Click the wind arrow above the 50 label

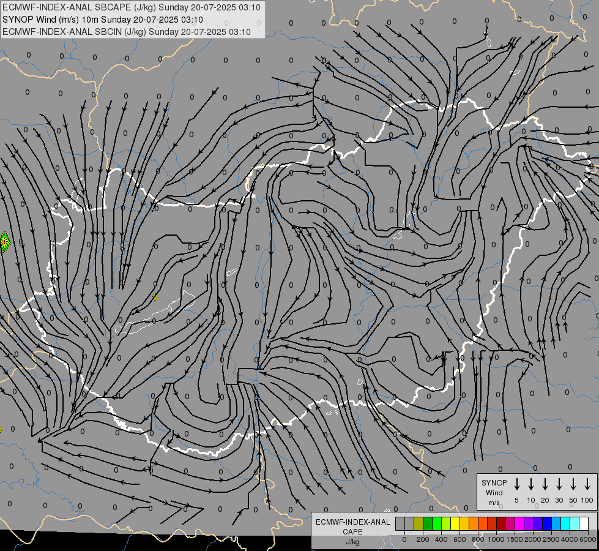[573, 484]
